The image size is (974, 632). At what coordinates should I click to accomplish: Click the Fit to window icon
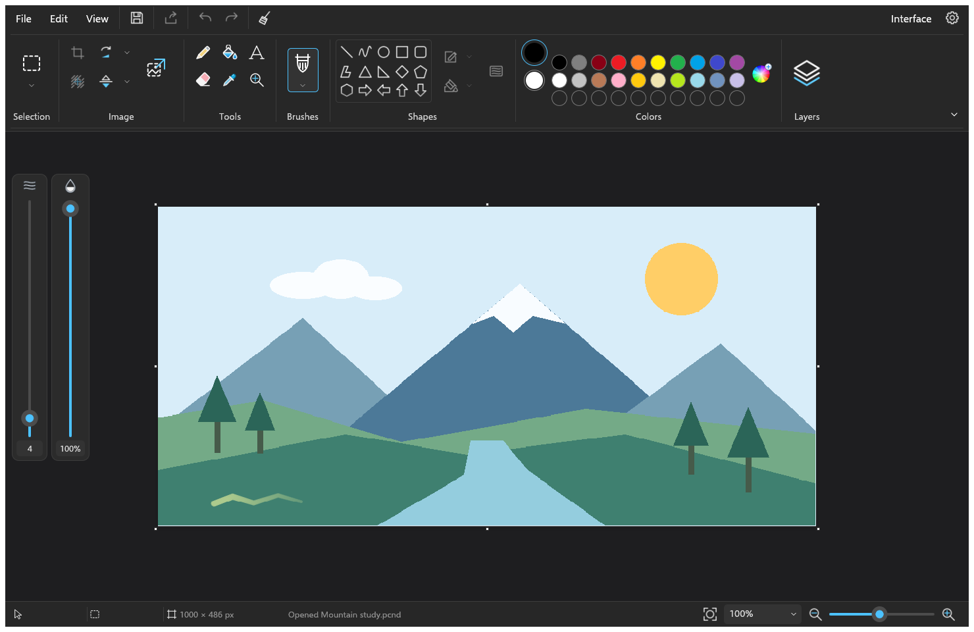click(x=710, y=614)
